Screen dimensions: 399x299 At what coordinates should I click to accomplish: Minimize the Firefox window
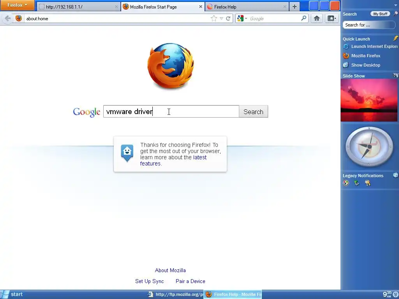pyautogui.click(x=314, y=6)
